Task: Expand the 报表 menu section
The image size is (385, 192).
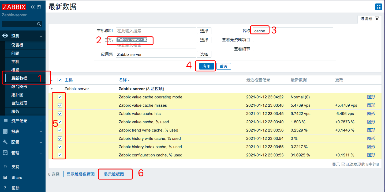Action: click(41, 132)
